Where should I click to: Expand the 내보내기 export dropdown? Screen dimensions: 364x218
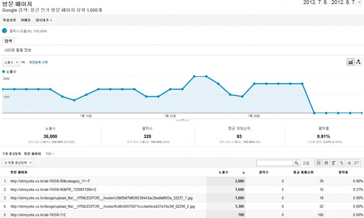(x=43, y=20)
